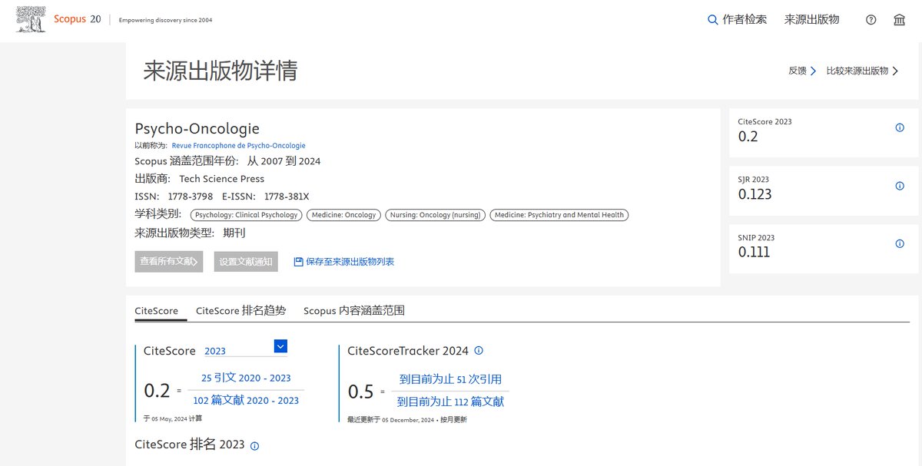Click the Medicine: Oncology subject tag

coord(344,215)
